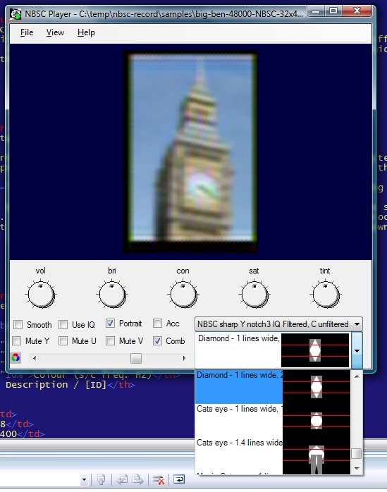Screen dimensions: 387x492
Task: Click the clear lines red X icon
Action: point(159,480)
